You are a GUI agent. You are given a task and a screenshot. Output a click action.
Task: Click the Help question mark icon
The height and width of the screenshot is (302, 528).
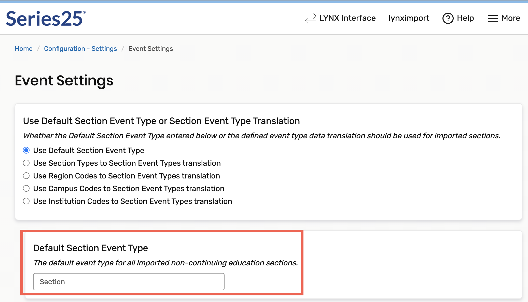[x=448, y=18]
